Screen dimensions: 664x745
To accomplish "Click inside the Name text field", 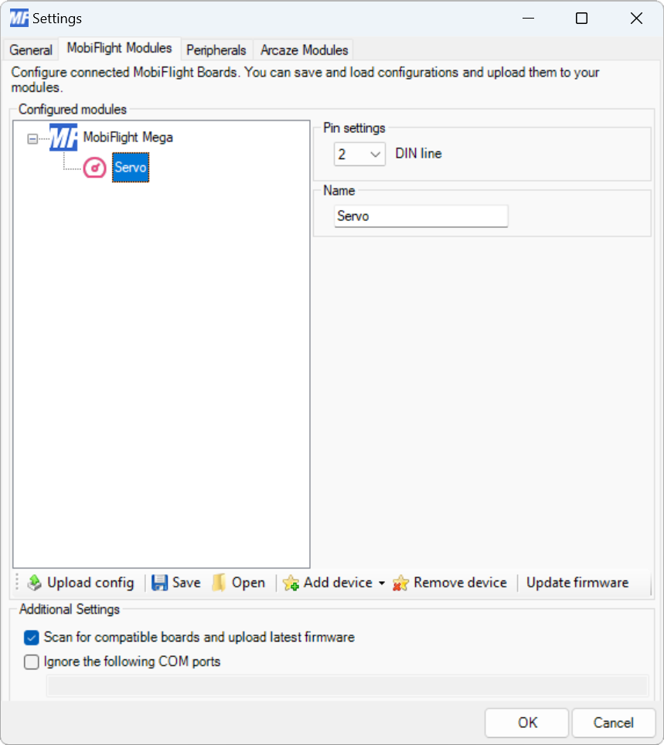I will 421,216.
